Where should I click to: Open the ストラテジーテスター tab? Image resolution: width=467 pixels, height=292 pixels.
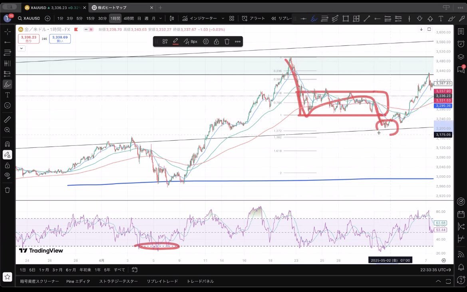(119, 281)
